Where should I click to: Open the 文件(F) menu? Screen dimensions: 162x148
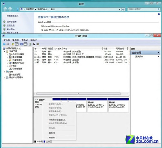(x=7, y=40)
